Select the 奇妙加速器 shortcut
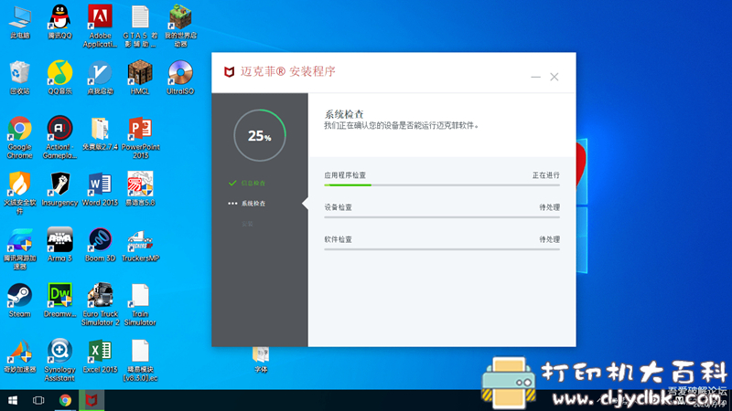 tap(19, 356)
